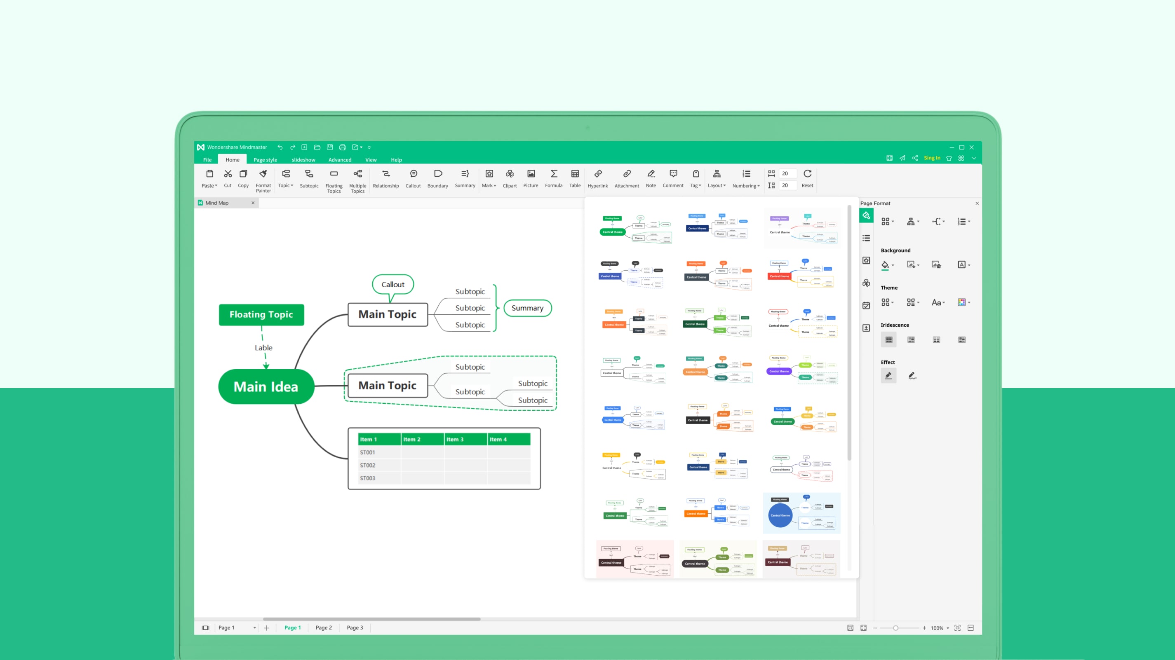Click the Redo icon in title bar
The height and width of the screenshot is (660, 1175).
tap(293, 147)
